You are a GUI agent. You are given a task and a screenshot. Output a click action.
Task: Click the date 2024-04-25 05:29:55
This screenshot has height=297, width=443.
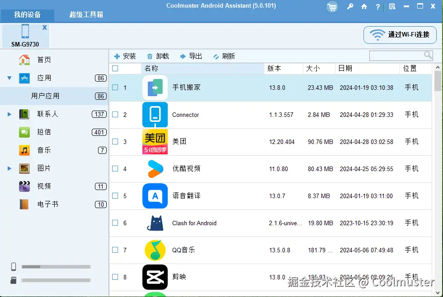coord(367,169)
